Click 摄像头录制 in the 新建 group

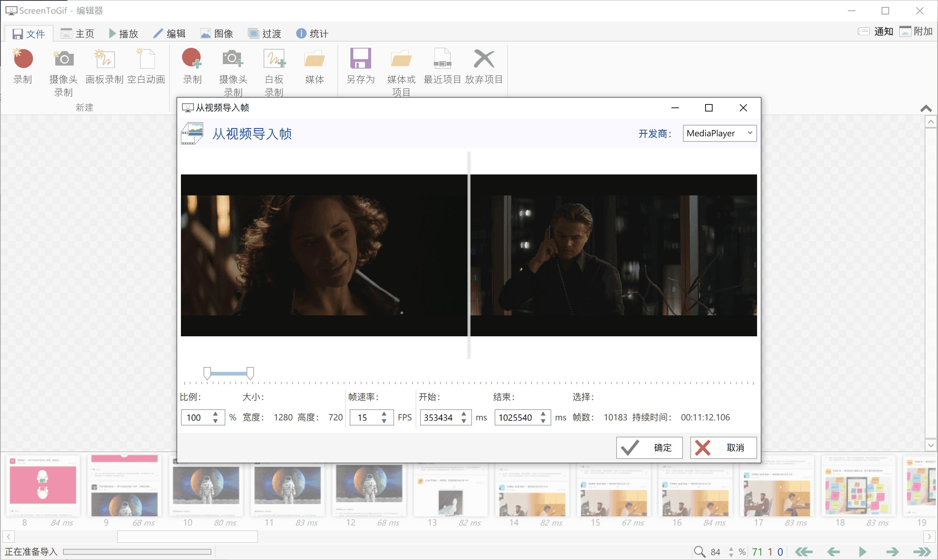63,72
